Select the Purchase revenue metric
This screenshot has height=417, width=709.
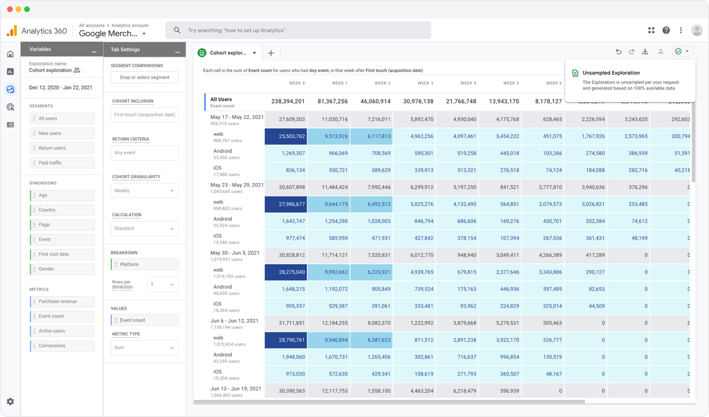pos(62,301)
